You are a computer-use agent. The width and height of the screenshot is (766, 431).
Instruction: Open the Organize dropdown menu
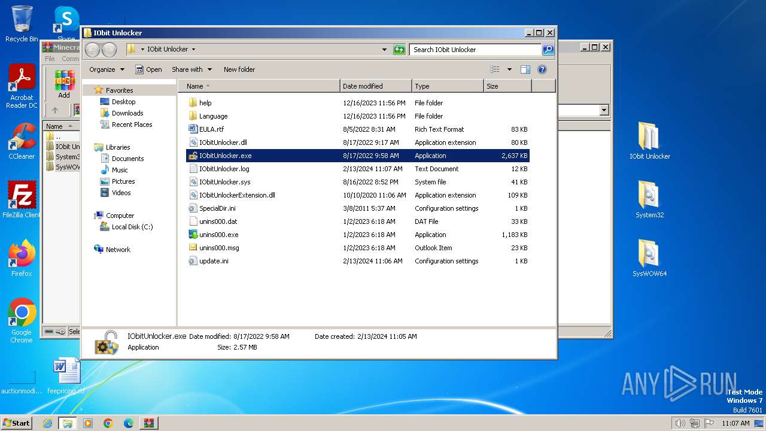(x=107, y=69)
